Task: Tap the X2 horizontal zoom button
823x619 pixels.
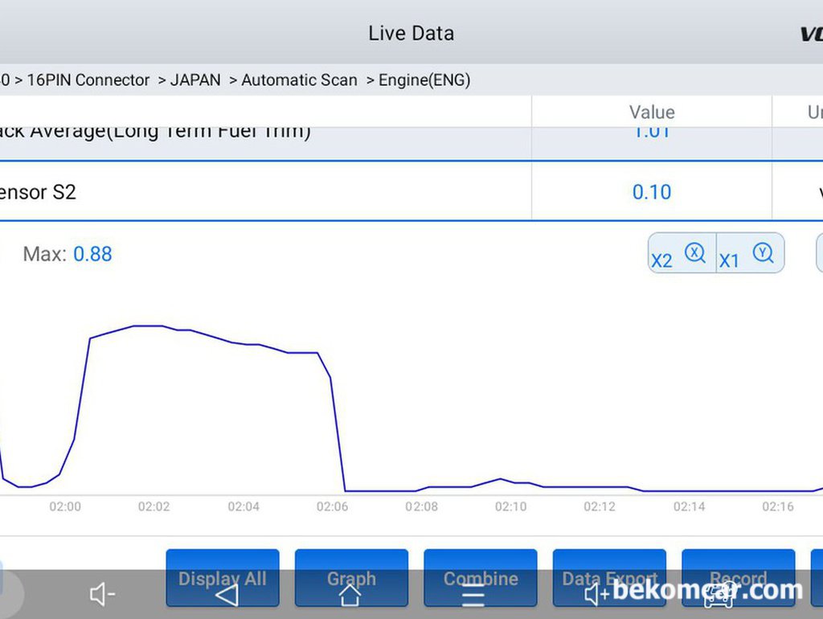Action: pyautogui.click(x=682, y=253)
